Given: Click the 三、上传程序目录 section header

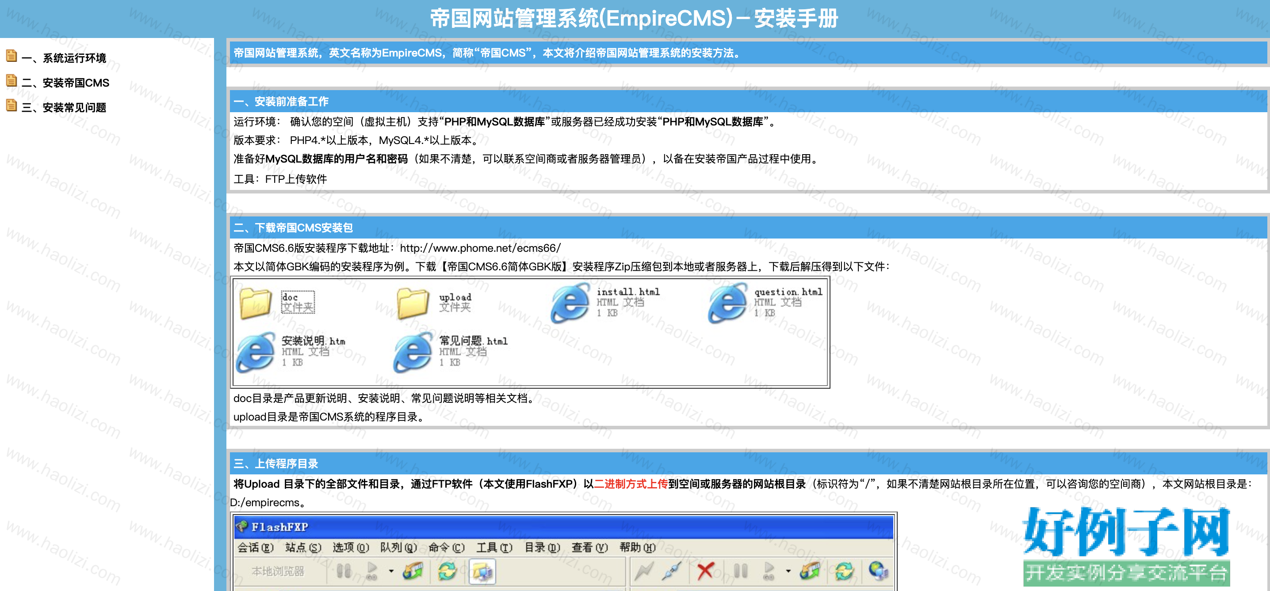Looking at the screenshot, I should (x=748, y=463).
